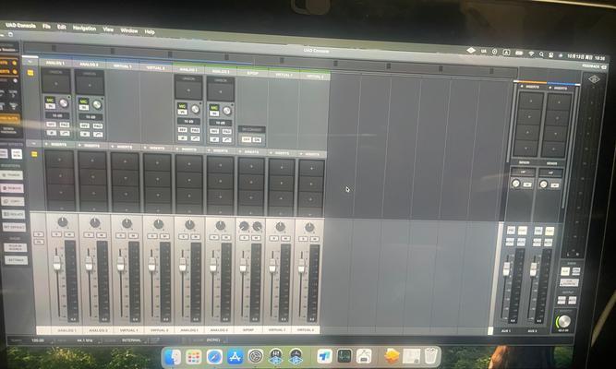
Task: Enable low cut on green-header ANALOG 1 preamp
Action: [x=195, y=138]
